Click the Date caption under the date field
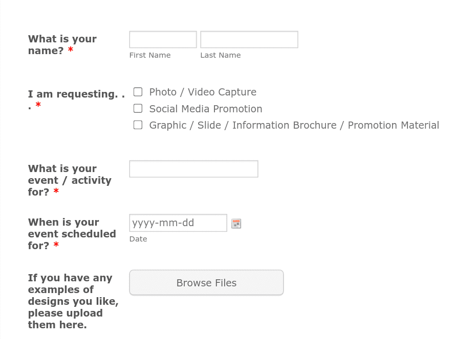Image resolution: width=476 pixels, height=339 pixels. tap(138, 238)
